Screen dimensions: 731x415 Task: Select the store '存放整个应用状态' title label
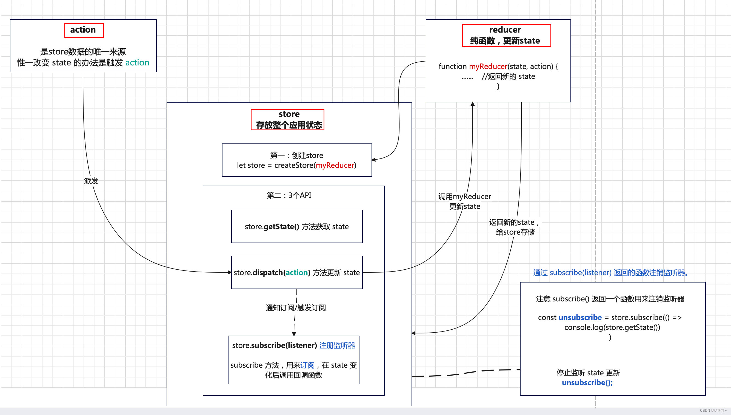coord(287,120)
